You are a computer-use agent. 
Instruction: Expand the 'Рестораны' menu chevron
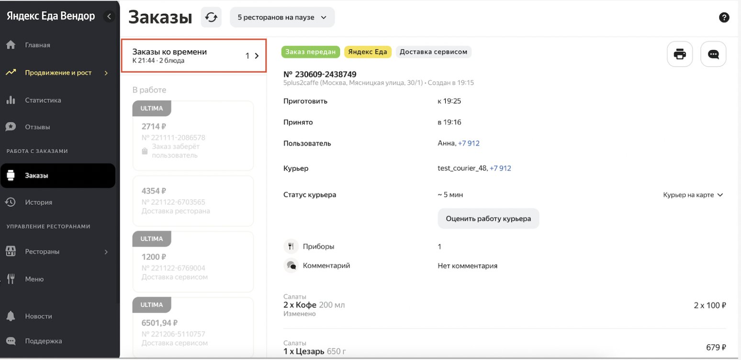[106, 252]
